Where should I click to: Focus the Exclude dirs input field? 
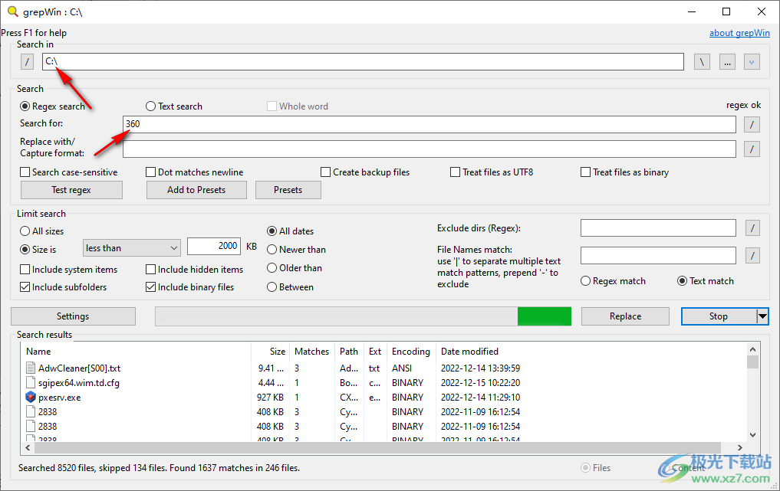click(x=658, y=228)
